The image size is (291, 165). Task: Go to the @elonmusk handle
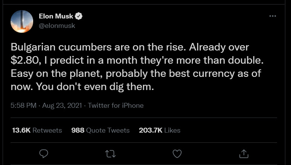[57, 26]
